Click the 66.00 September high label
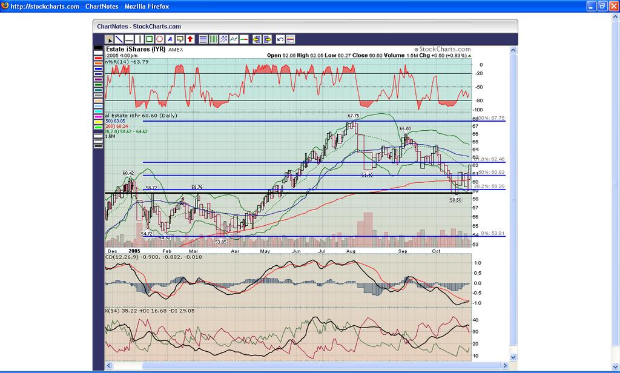 point(405,128)
